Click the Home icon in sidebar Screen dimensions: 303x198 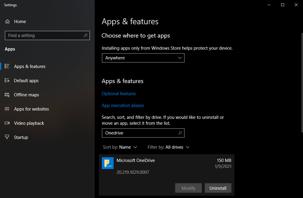tap(7, 21)
